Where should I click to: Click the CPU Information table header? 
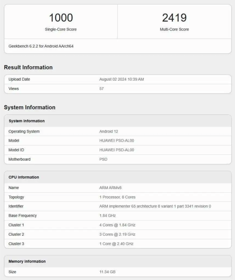click(118, 177)
